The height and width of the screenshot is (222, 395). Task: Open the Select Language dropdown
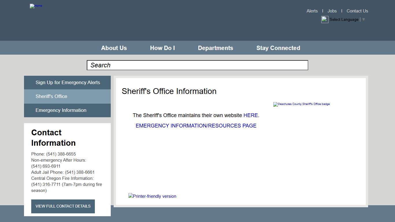point(344,19)
